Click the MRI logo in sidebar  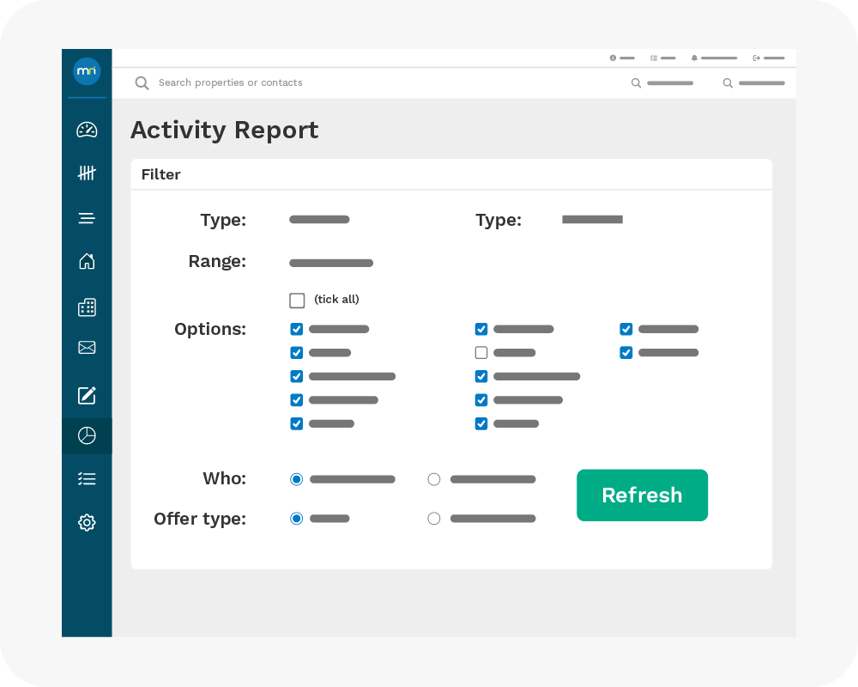pos(87,71)
